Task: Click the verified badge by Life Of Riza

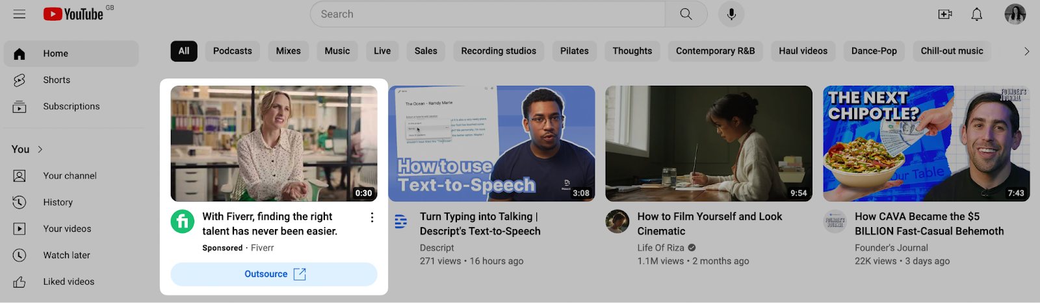Action: click(x=692, y=248)
